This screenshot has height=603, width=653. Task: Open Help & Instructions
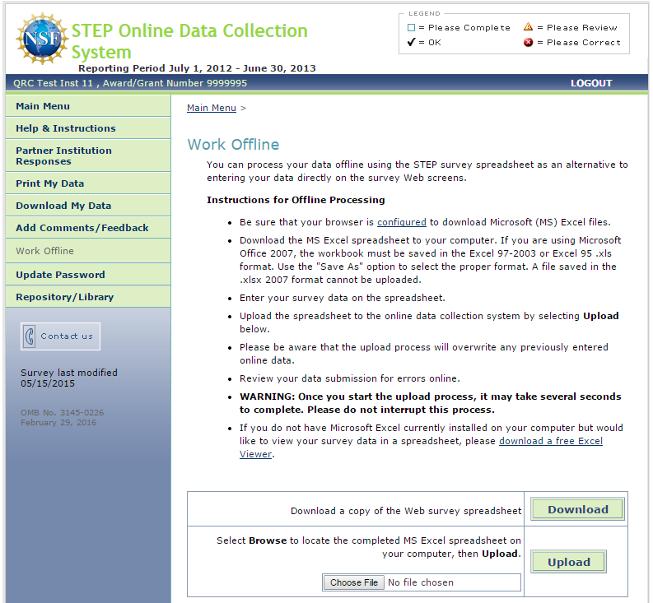(88, 128)
